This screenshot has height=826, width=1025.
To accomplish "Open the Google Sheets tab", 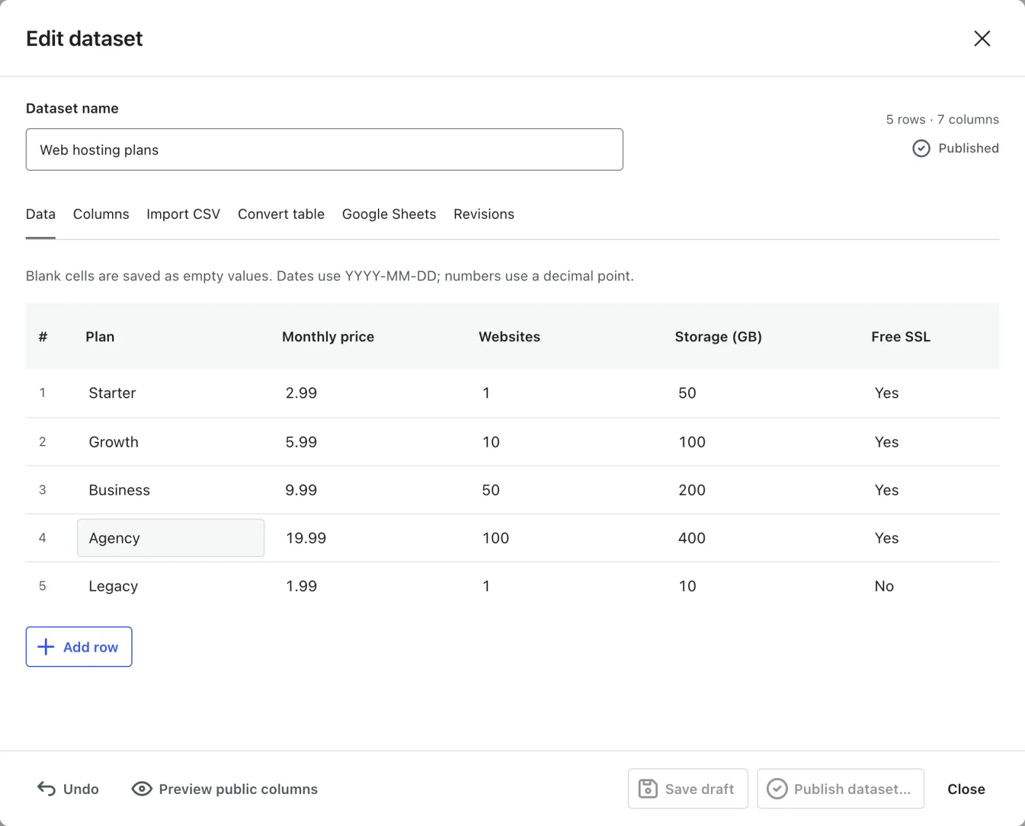I will 389,214.
